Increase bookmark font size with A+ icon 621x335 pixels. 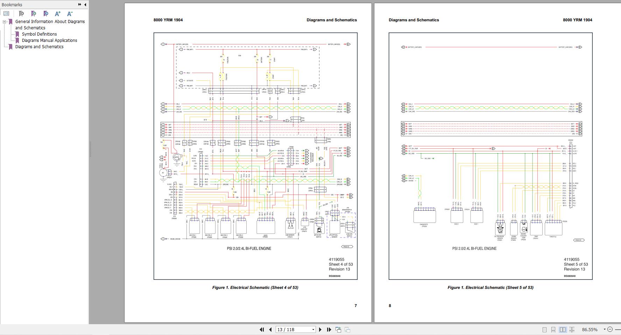click(58, 14)
